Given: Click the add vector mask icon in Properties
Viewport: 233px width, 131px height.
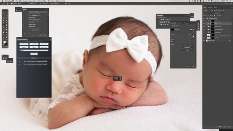Looking at the screenshot, I should point(193,29).
